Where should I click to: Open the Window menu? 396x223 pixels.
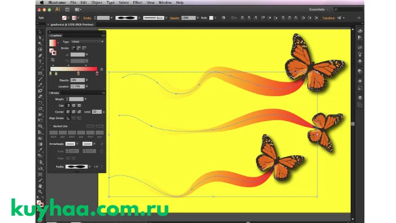coord(165,2)
